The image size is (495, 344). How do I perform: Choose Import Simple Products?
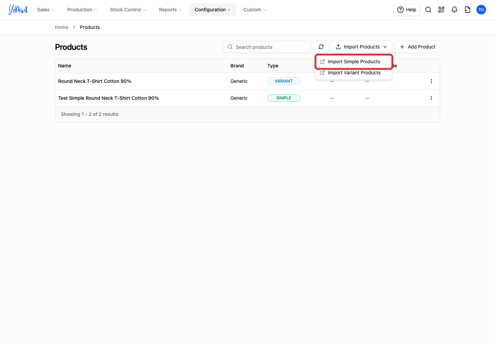pyautogui.click(x=354, y=62)
